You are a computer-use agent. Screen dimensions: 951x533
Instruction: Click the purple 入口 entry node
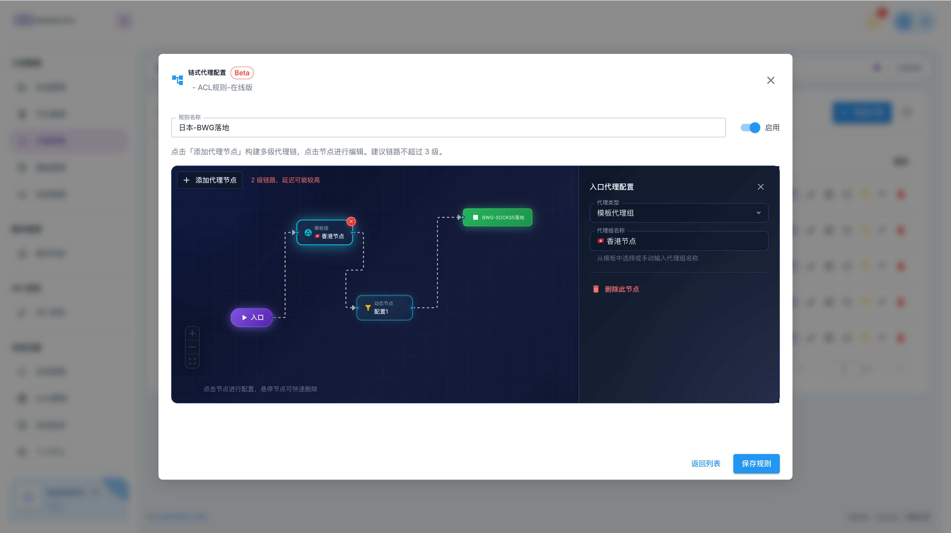(x=252, y=317)
